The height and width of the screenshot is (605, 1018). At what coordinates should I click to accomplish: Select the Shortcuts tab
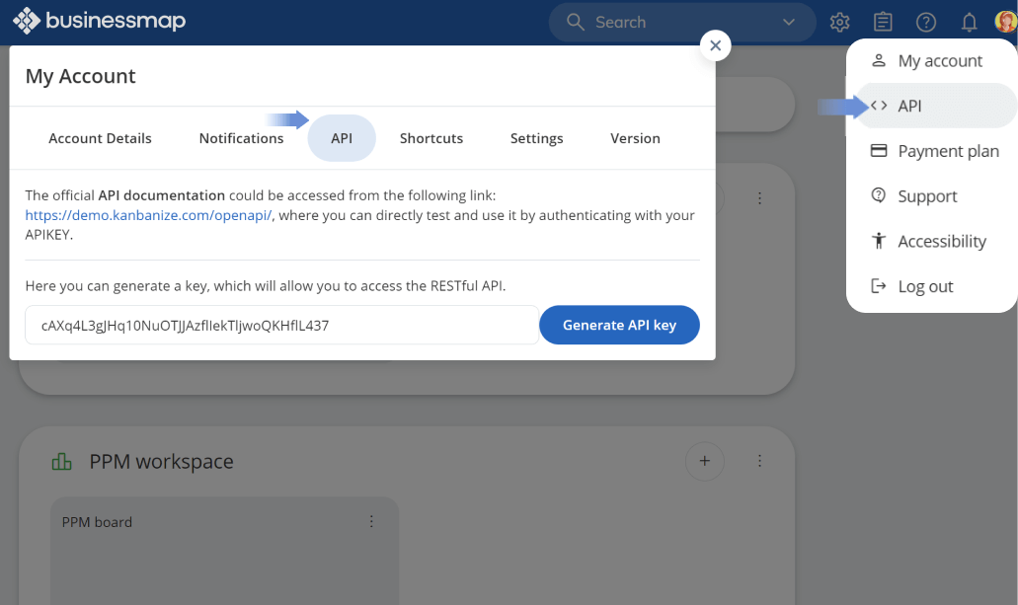(431, 138)
